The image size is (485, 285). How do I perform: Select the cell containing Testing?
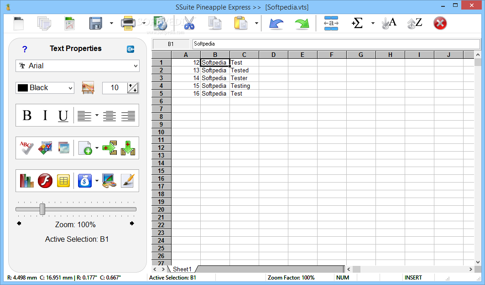(x=245, y=86)
